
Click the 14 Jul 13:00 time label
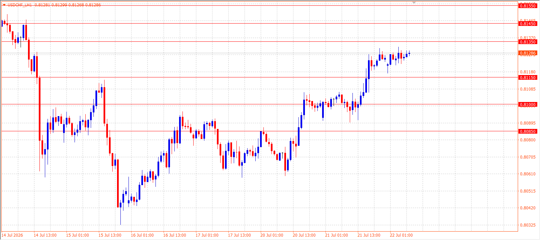[45, 235]
